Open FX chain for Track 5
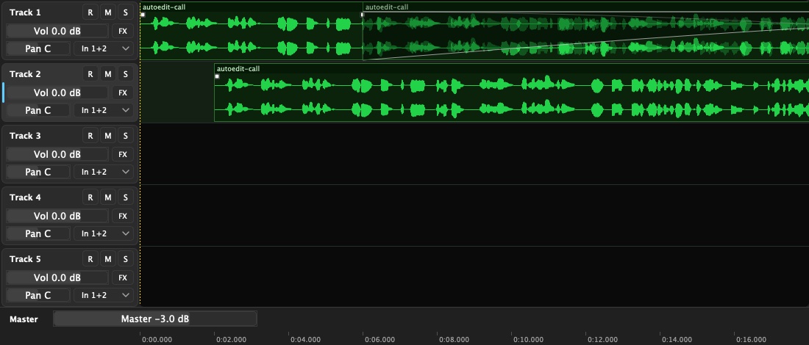Screen dimensions: 809x345 123,278
